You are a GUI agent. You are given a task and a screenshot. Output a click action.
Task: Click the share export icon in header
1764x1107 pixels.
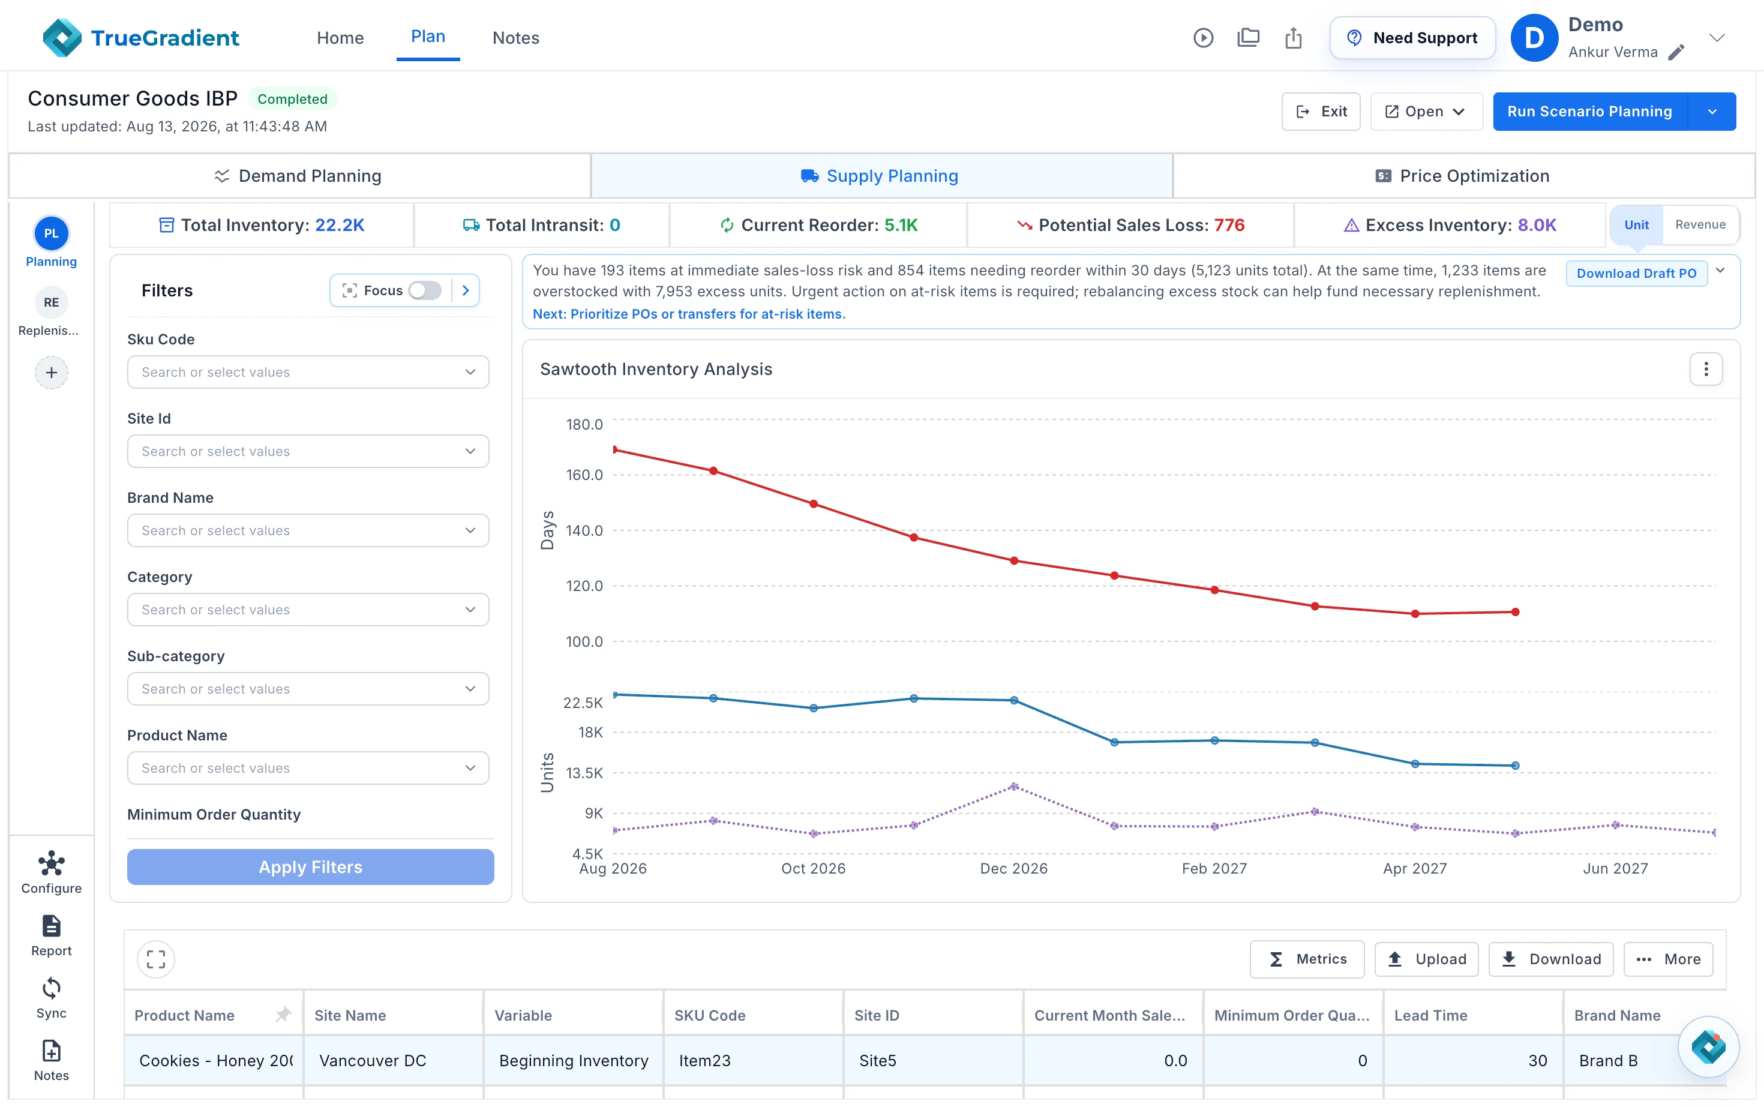(1294, 37)
